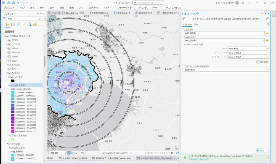Screen dimensions: 276x164
Task: Browse folder icon for 入力レイヤー
Action: [267, 33]
